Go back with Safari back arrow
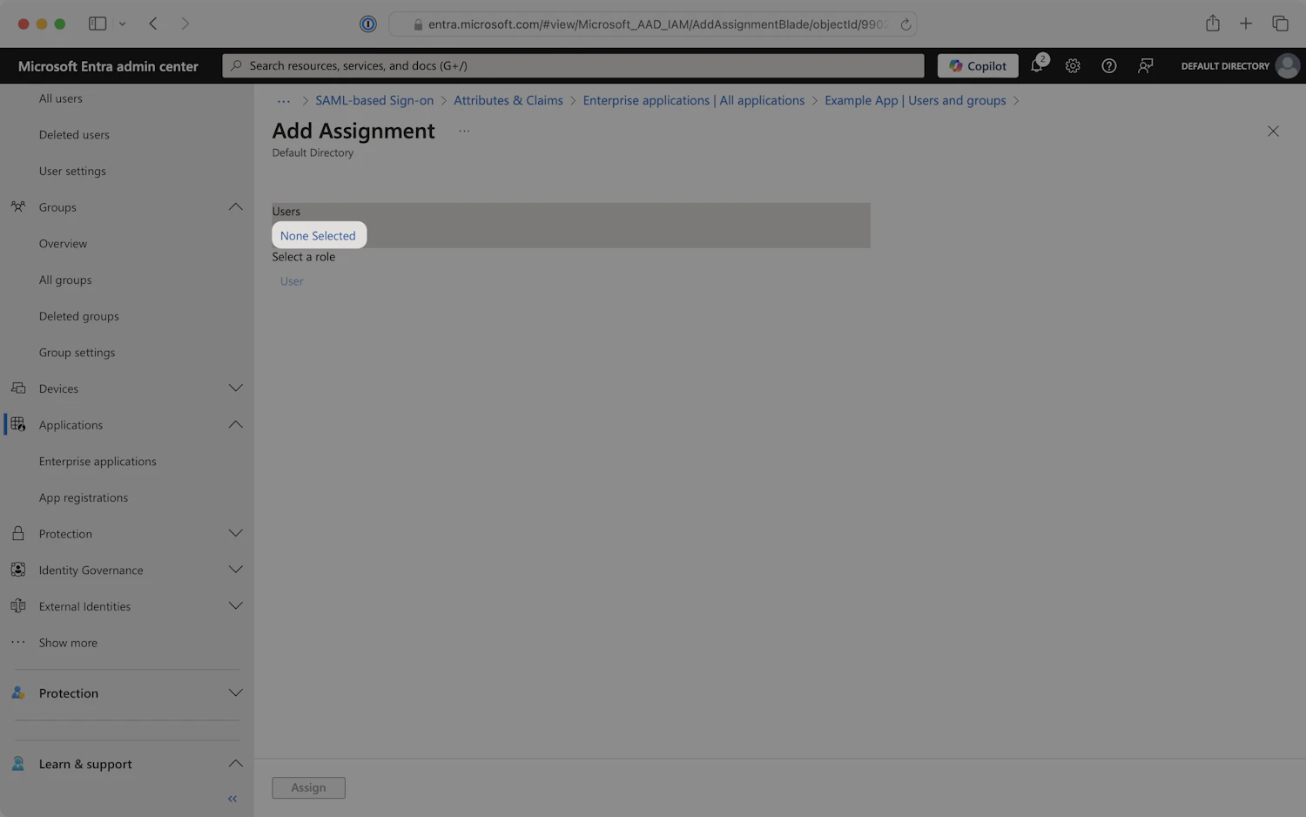 click(153, 24)
